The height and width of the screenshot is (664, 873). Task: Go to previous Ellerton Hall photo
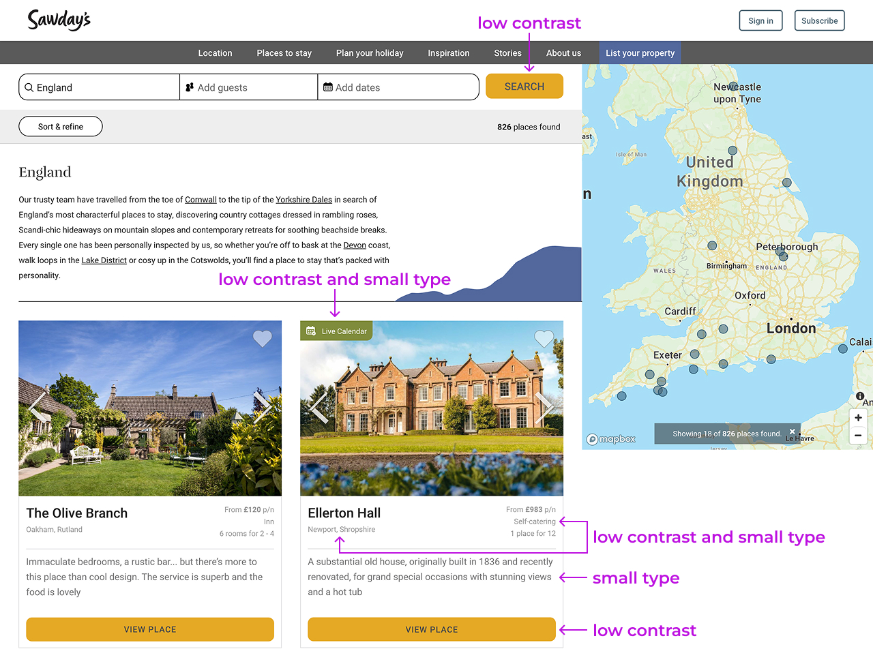pos(319,408)
